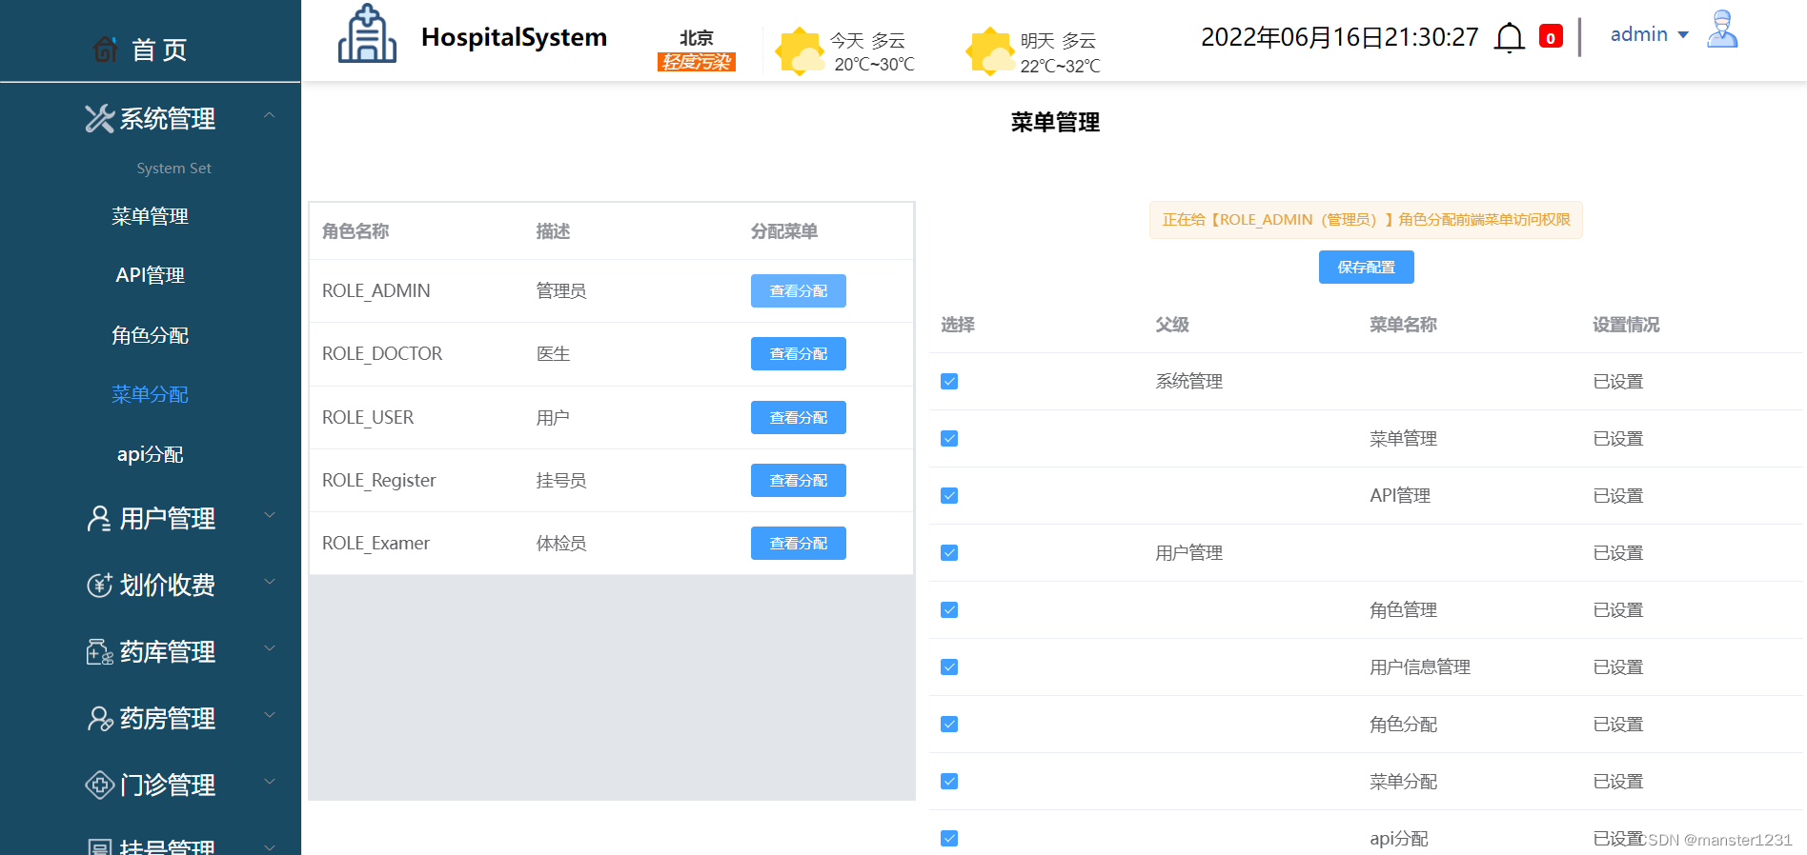Screen dimensions: 1807x855
Task: Click the 药房管理 pharmacy icon
Action: pos(99,718)
